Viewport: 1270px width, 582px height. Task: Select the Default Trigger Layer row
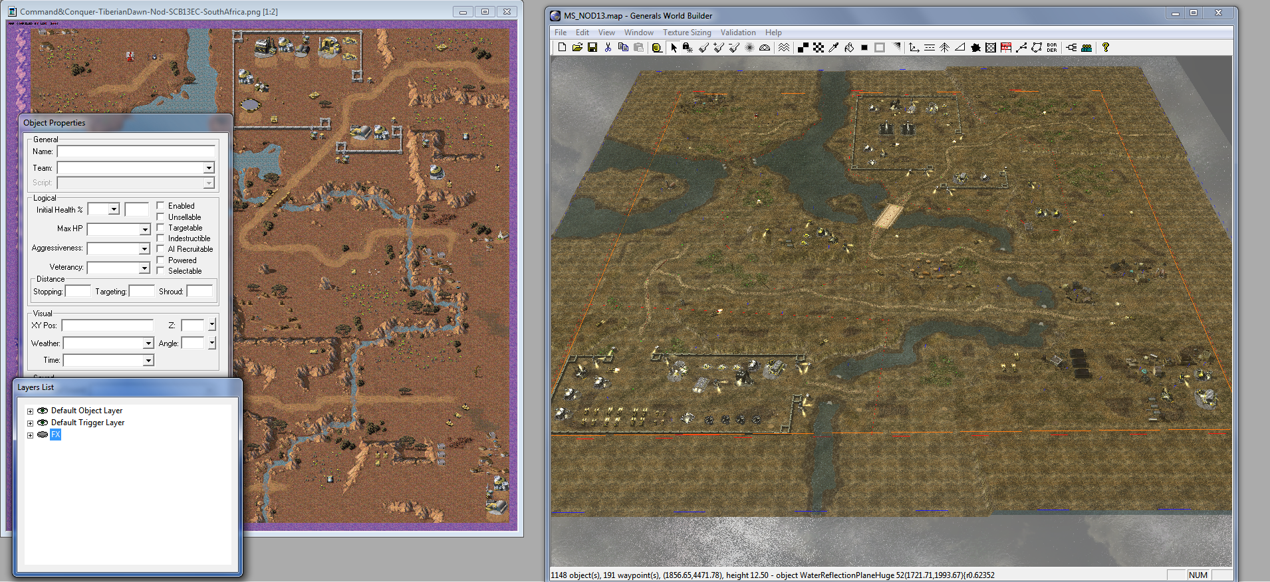pos(88,423)
